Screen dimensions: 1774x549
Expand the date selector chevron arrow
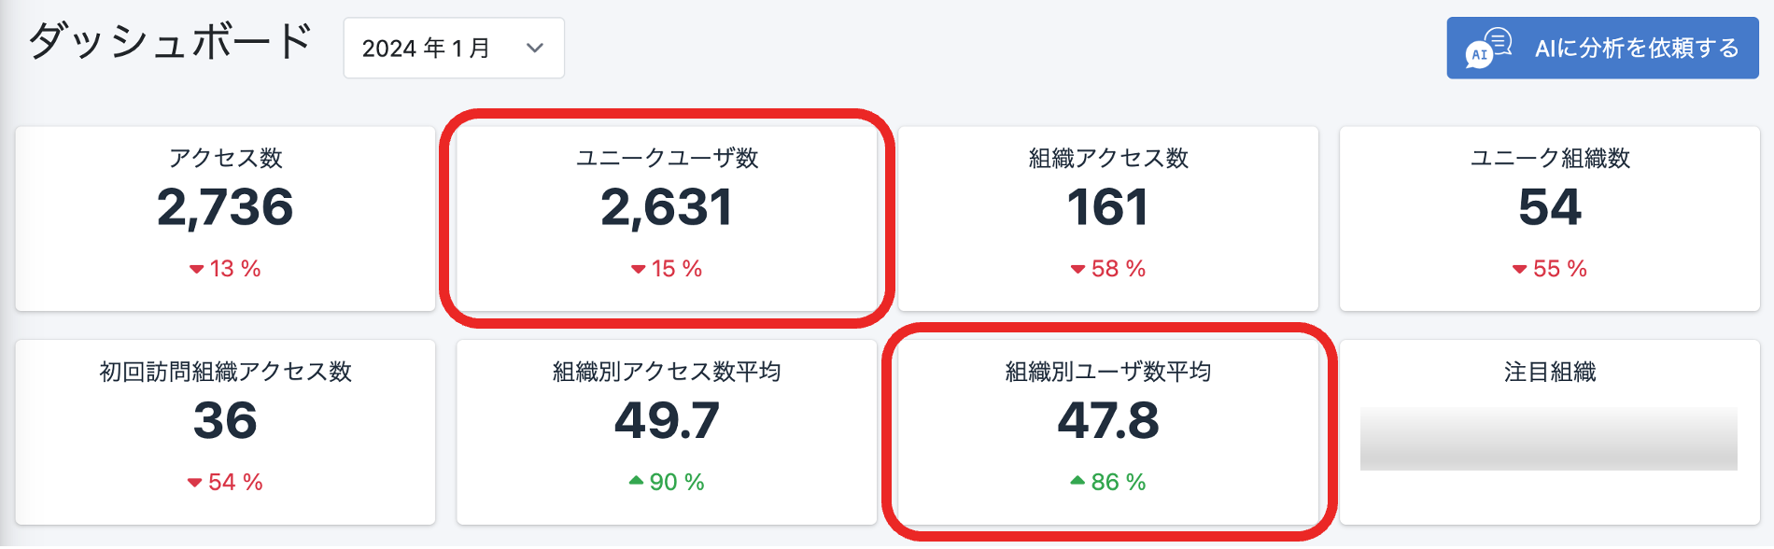click(535, 48)
